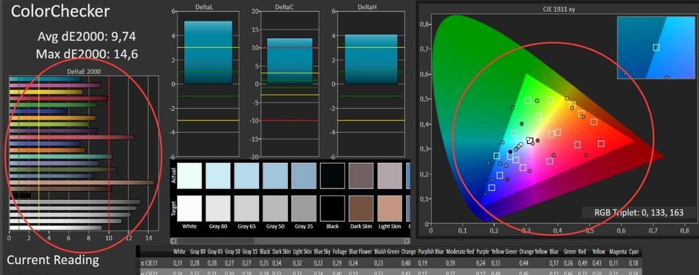Click the Bluish Green column header
Image resolution: width=699 pixels, height=275 pixels.
click(x=387, y=252)
